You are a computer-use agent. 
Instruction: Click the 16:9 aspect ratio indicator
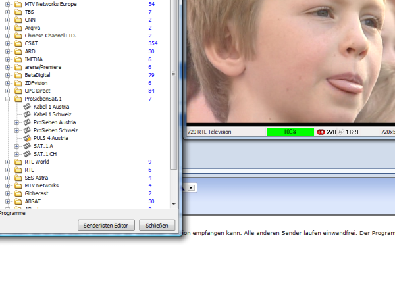(x=352, y=132)
